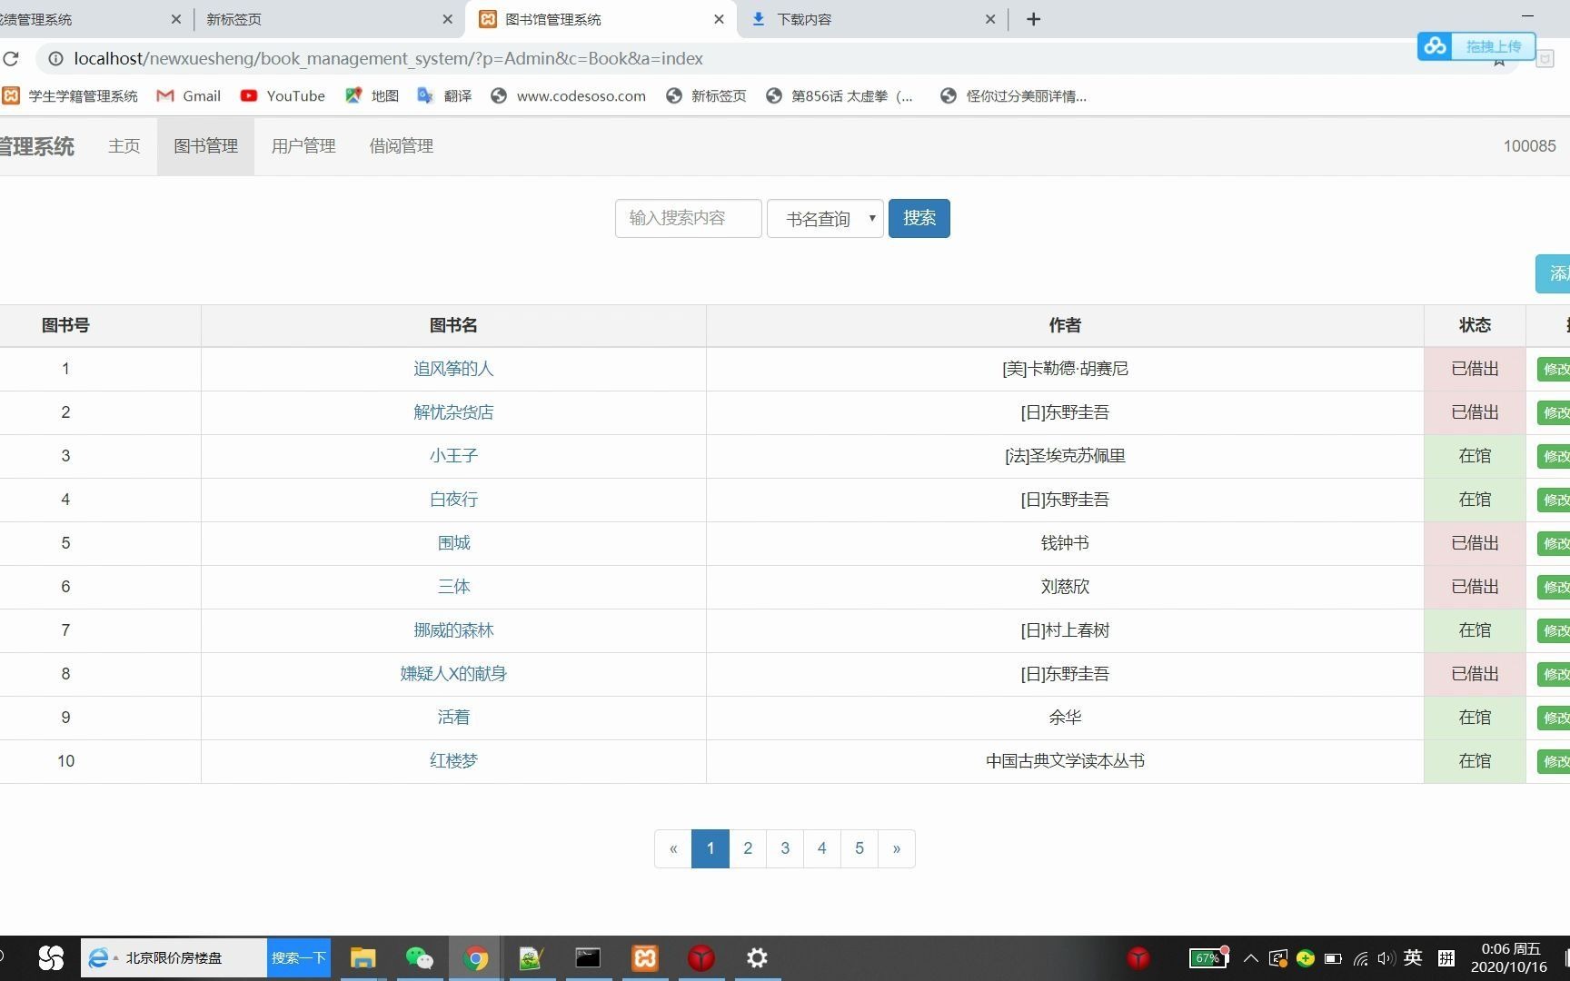Screen dimensions: 1570x981
Task: Open the 红楼梦 book link
Action: (453, 761)
